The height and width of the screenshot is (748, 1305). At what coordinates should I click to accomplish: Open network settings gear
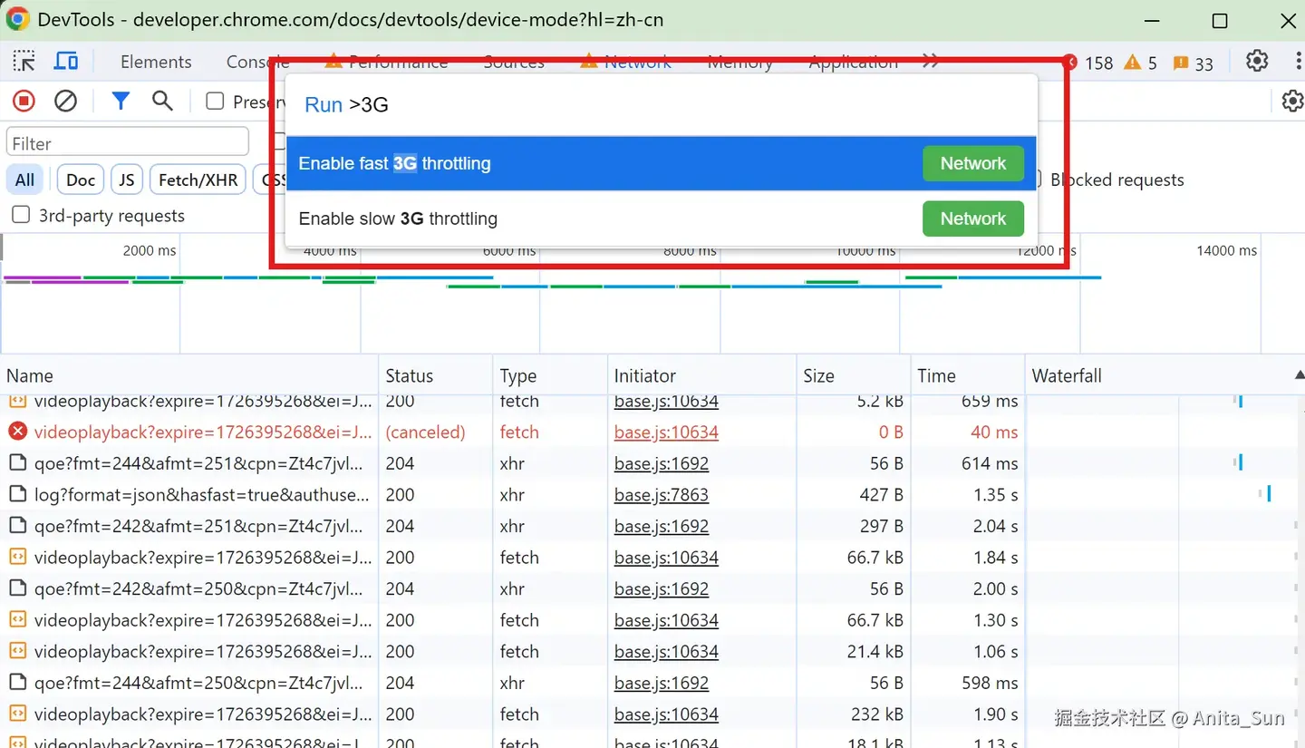pyautogui.click(x=1291, y=101)
